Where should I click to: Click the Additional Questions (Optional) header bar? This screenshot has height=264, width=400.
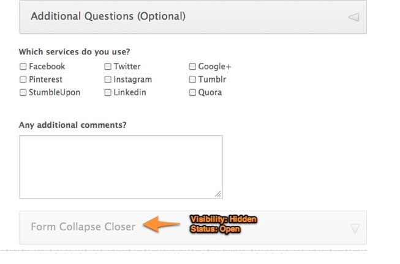[x=184, y=17]
